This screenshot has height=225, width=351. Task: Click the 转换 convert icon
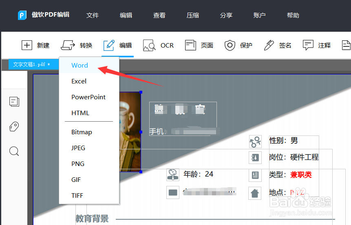[68, 45]
